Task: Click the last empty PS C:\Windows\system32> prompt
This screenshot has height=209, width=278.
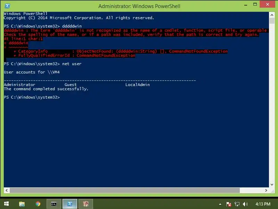Action: tap(32, 97)
